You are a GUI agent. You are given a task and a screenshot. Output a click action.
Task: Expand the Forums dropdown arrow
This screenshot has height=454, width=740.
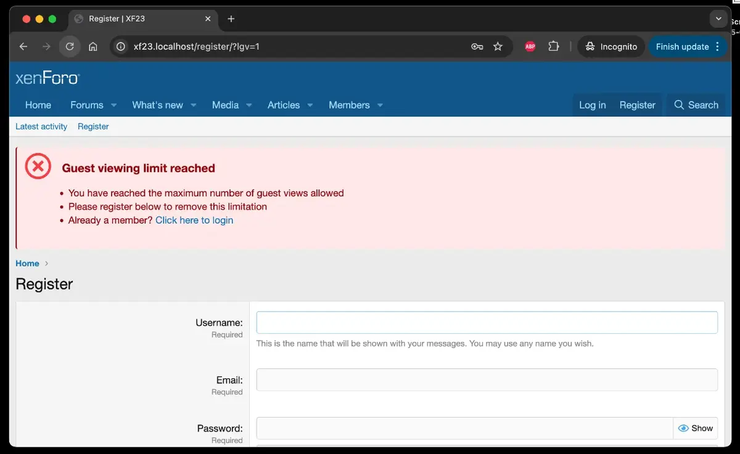click(113, 105)
